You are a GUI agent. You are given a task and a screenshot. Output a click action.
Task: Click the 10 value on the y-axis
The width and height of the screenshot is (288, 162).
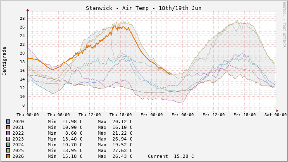pos(22,96)
